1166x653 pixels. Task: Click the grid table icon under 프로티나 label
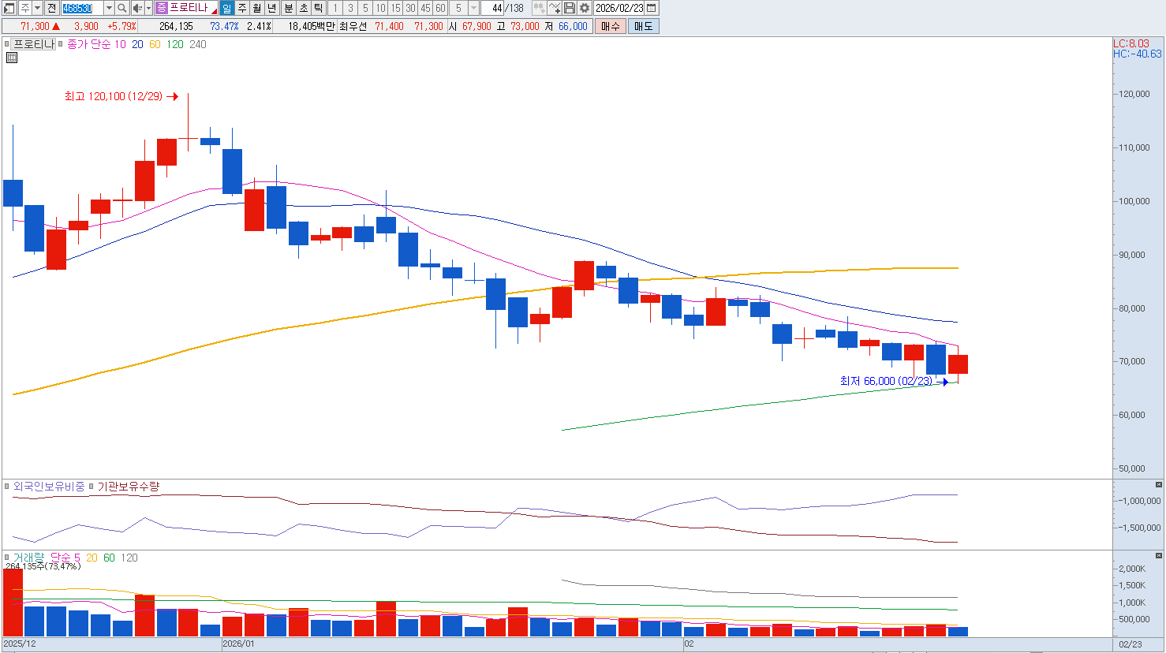click(x=12, y=58)
